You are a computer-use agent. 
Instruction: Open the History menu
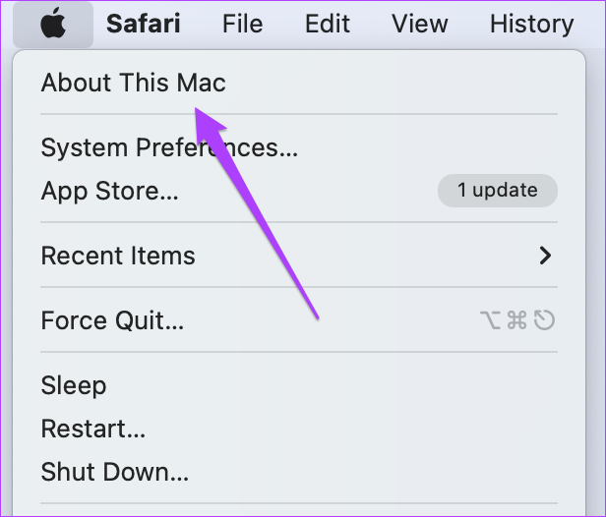click(x=532, y=25)
